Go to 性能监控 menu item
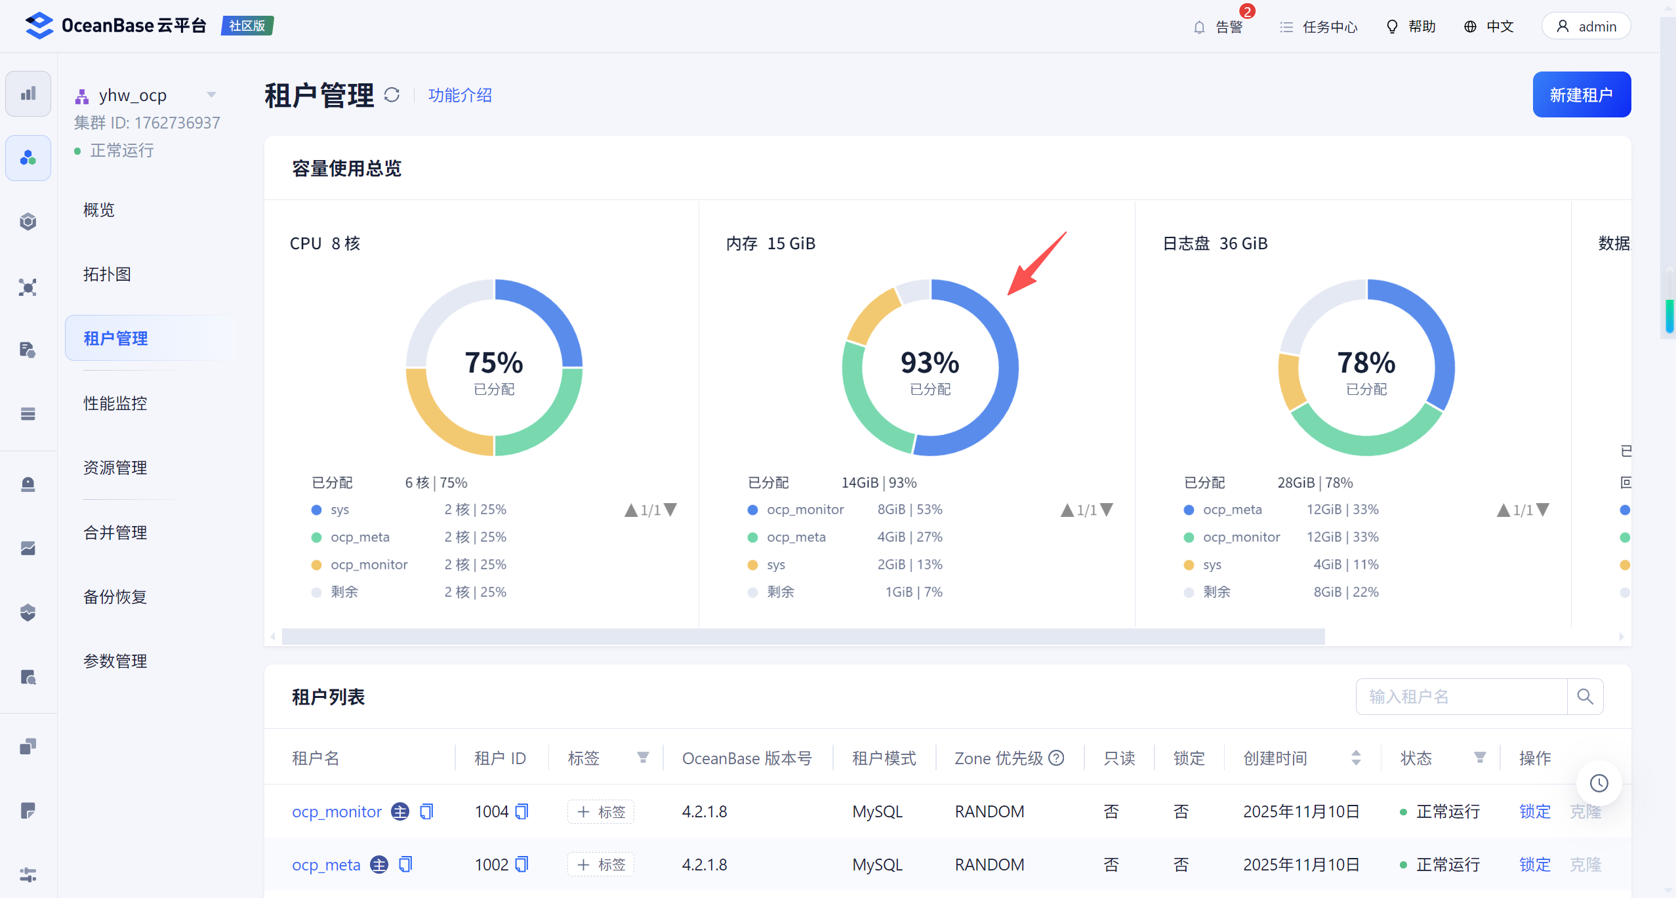 point(115,403)
